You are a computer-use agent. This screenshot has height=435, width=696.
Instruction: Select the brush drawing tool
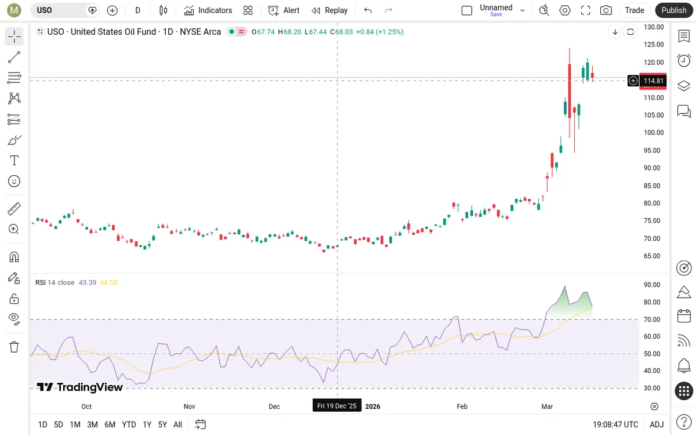(x=14, y=140)
